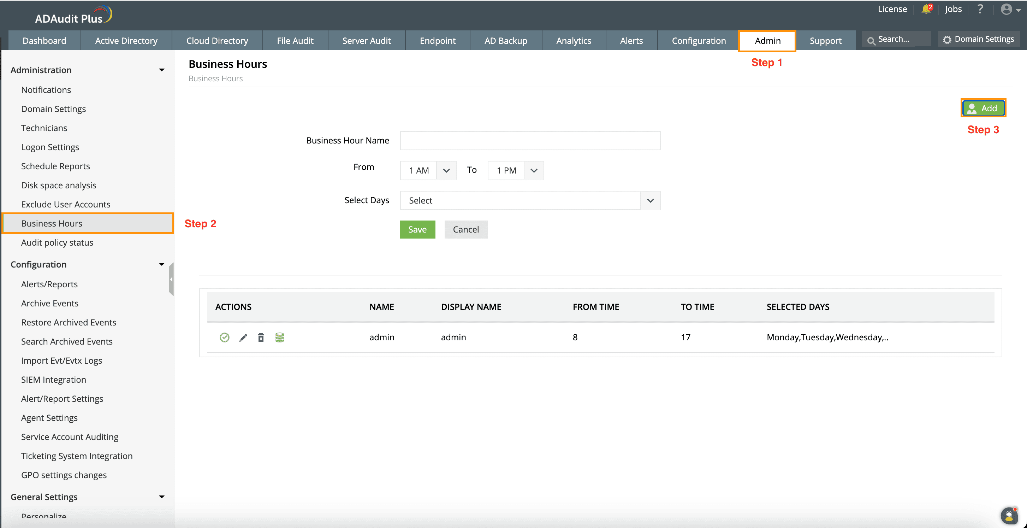Click the pencil edit icon in the admin row

pyautogui.click(x=243, y=338)
